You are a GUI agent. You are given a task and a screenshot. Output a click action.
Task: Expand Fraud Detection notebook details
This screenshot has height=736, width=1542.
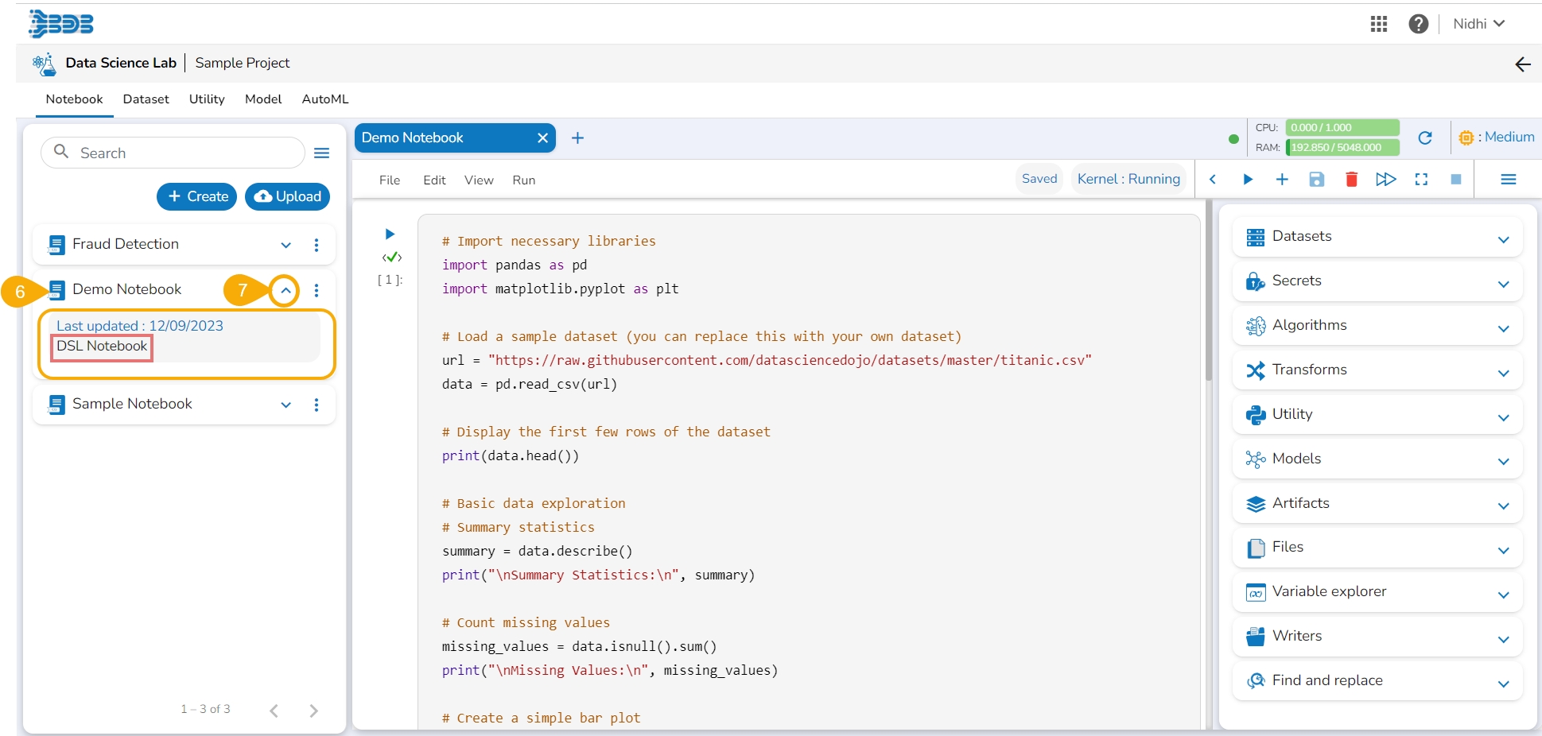[x=285, y=246]
